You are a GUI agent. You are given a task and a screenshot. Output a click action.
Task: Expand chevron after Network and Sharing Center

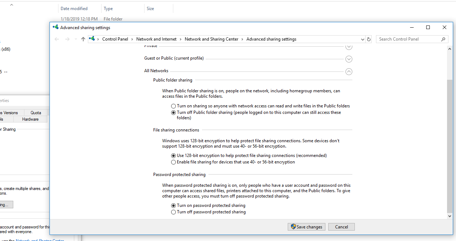(242, 39)
